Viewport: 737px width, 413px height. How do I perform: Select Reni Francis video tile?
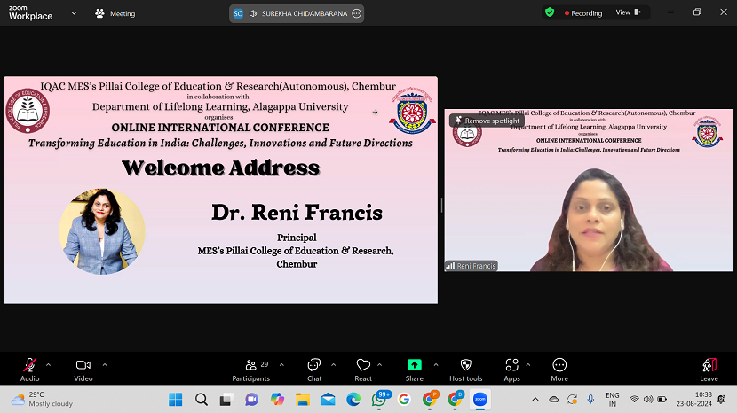tap(589, 190)
